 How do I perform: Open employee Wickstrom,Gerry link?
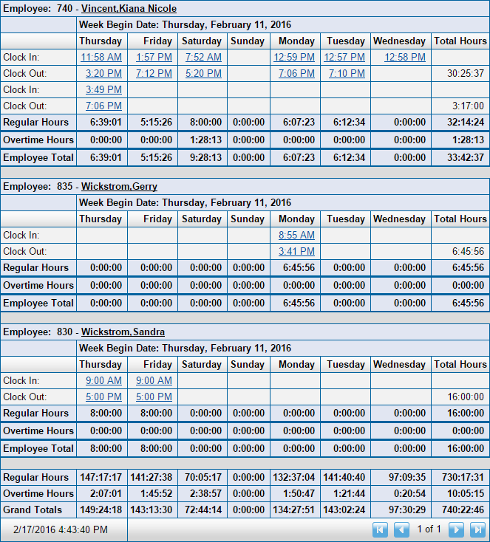pos(119,187)
